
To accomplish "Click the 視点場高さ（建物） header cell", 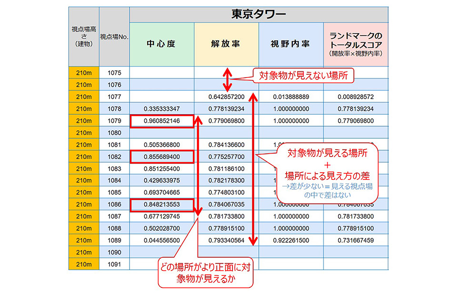I will (x=84, y=36).
